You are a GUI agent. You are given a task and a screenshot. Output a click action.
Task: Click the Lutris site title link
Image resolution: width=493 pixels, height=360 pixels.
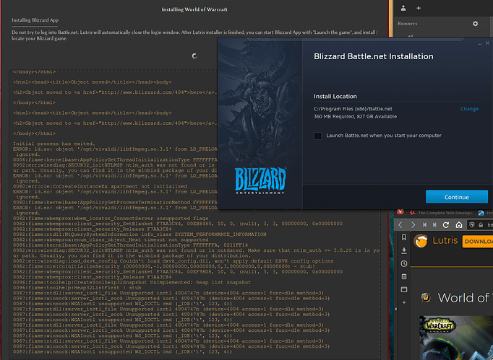[x=445, y=240]
